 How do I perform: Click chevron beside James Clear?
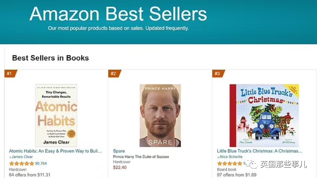[10, 157]
